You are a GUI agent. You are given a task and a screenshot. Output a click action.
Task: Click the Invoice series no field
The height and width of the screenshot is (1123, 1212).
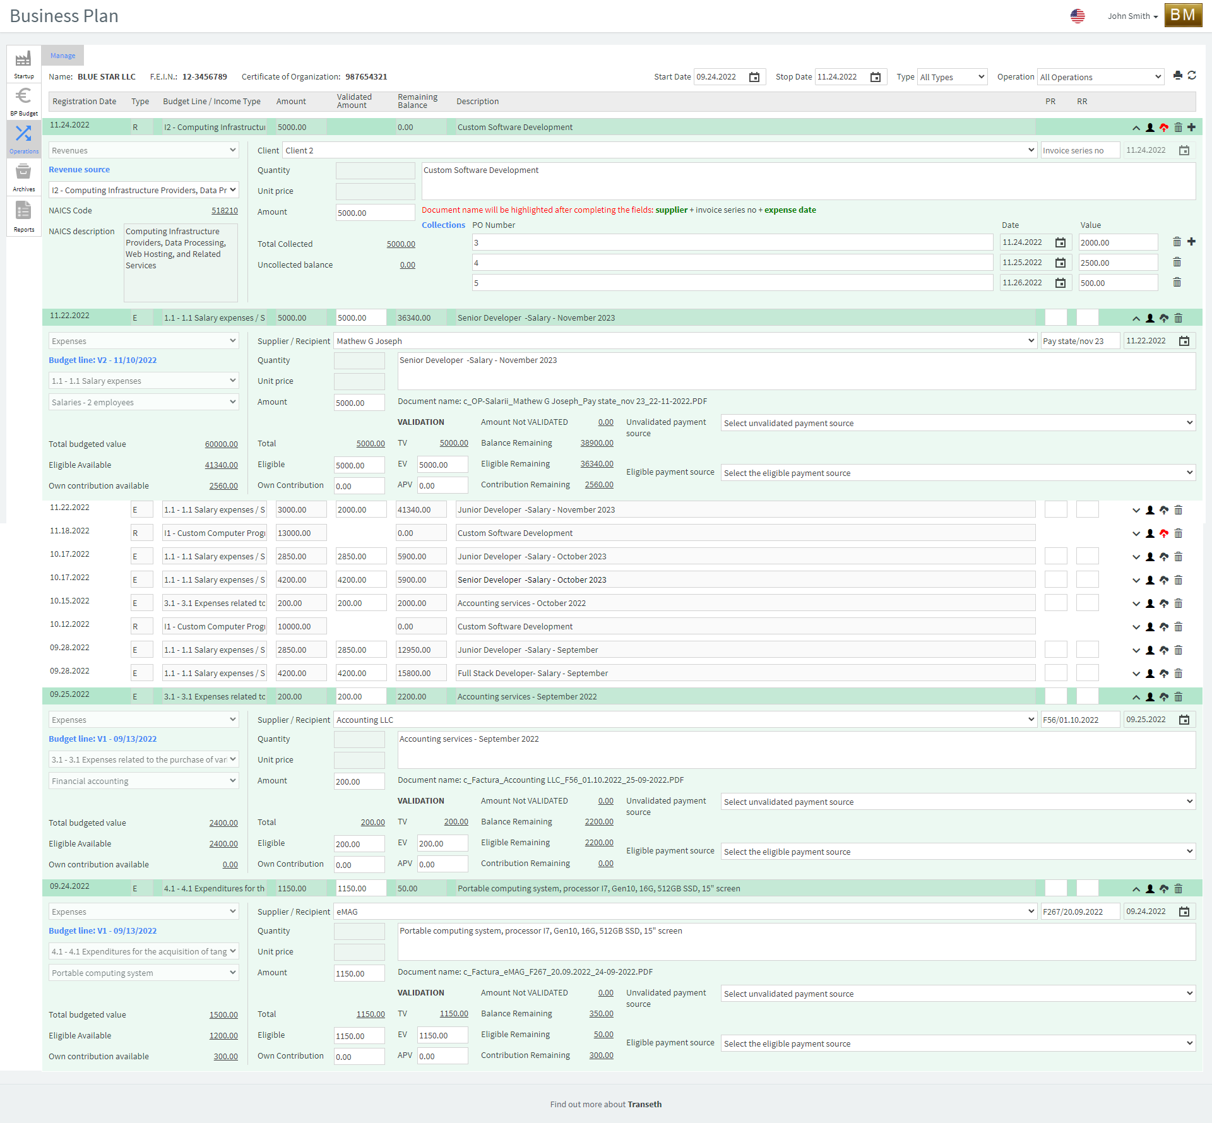coord(1079,150)
